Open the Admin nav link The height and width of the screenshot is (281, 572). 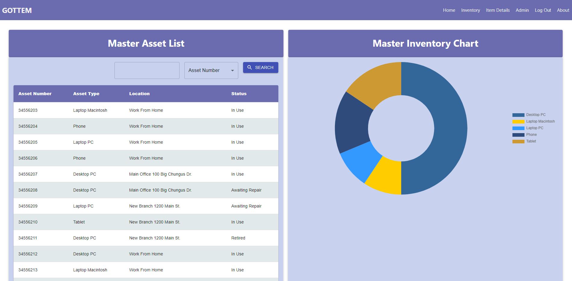click(522, 10)
